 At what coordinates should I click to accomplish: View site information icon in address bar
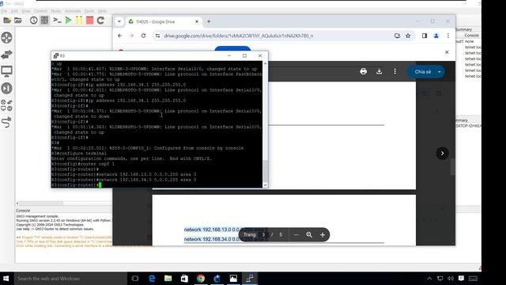[157, 36]
